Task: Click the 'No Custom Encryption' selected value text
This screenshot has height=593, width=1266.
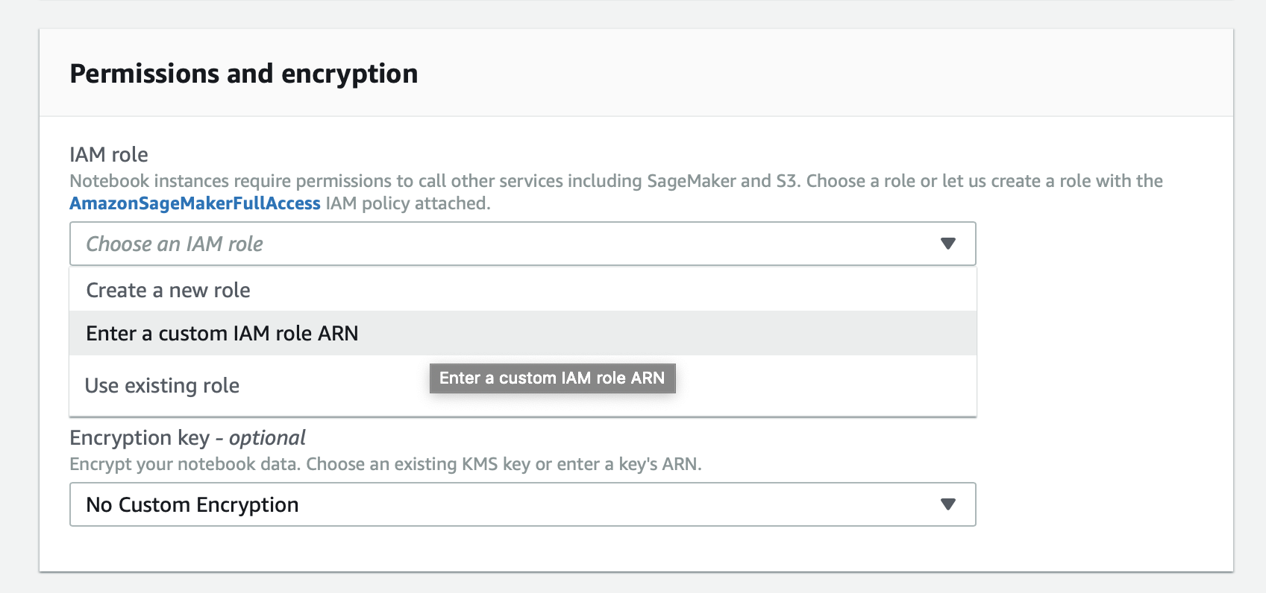Action: click(192, 504)
